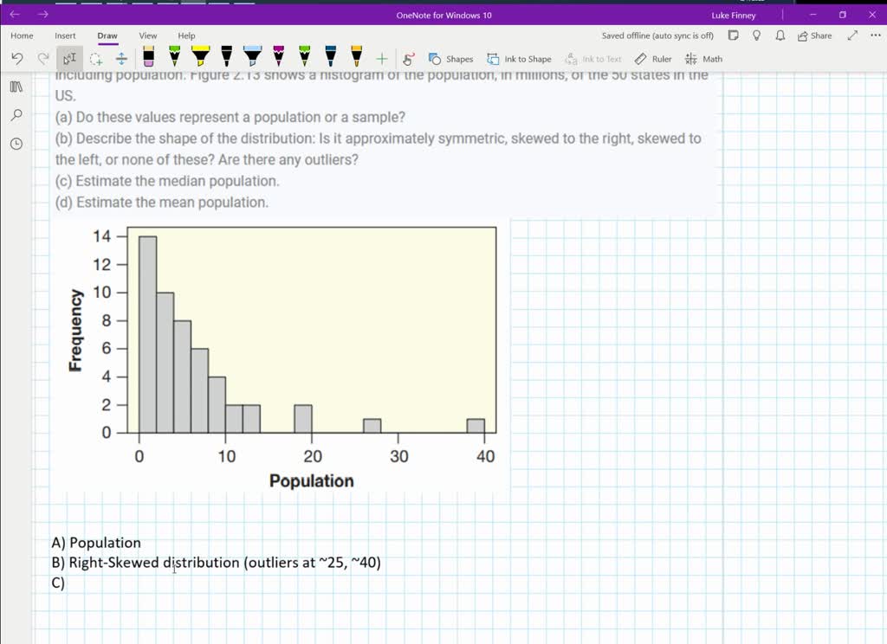Show recent notes via clock icon
The width and height of the screenshot is (887, 644).
[x=16, y=143]
